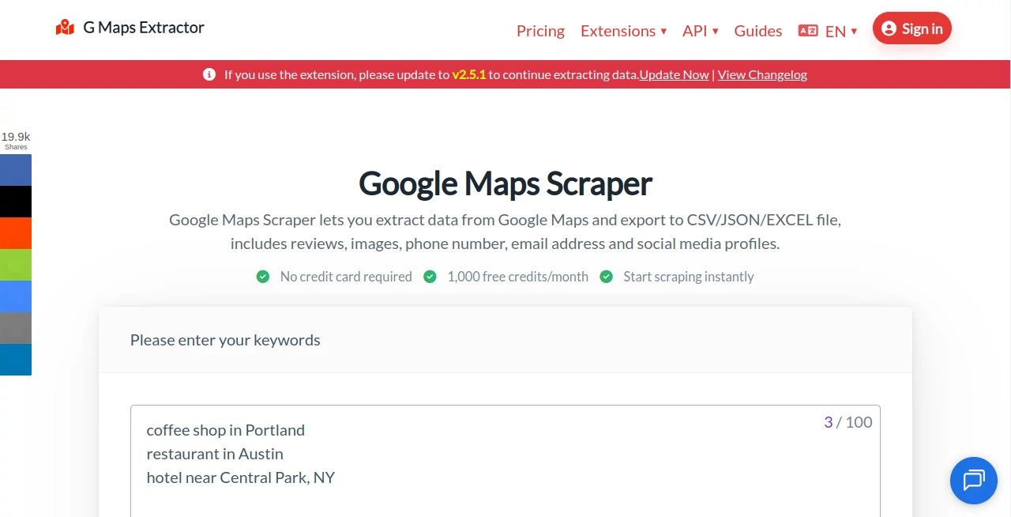This screenshot has width=1011, height=517.
Task: Open the EN language selector
Action: pos(828,31)
